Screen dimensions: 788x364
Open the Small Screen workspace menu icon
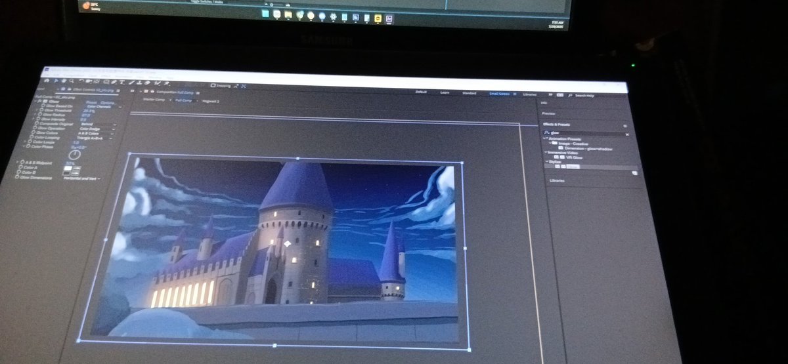point(515,94)
